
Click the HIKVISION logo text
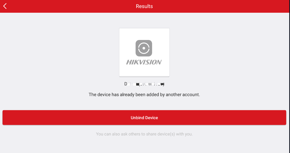pyautogui.click(x=144, y=62)
